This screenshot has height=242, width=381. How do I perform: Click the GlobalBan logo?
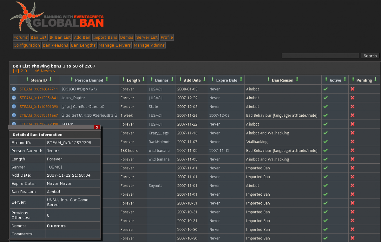(57, 16)
